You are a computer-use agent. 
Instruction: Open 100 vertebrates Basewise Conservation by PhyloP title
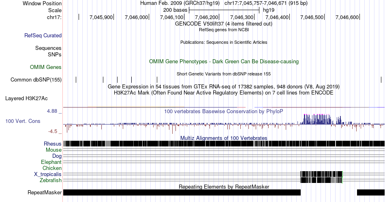(x=224, y=111)
